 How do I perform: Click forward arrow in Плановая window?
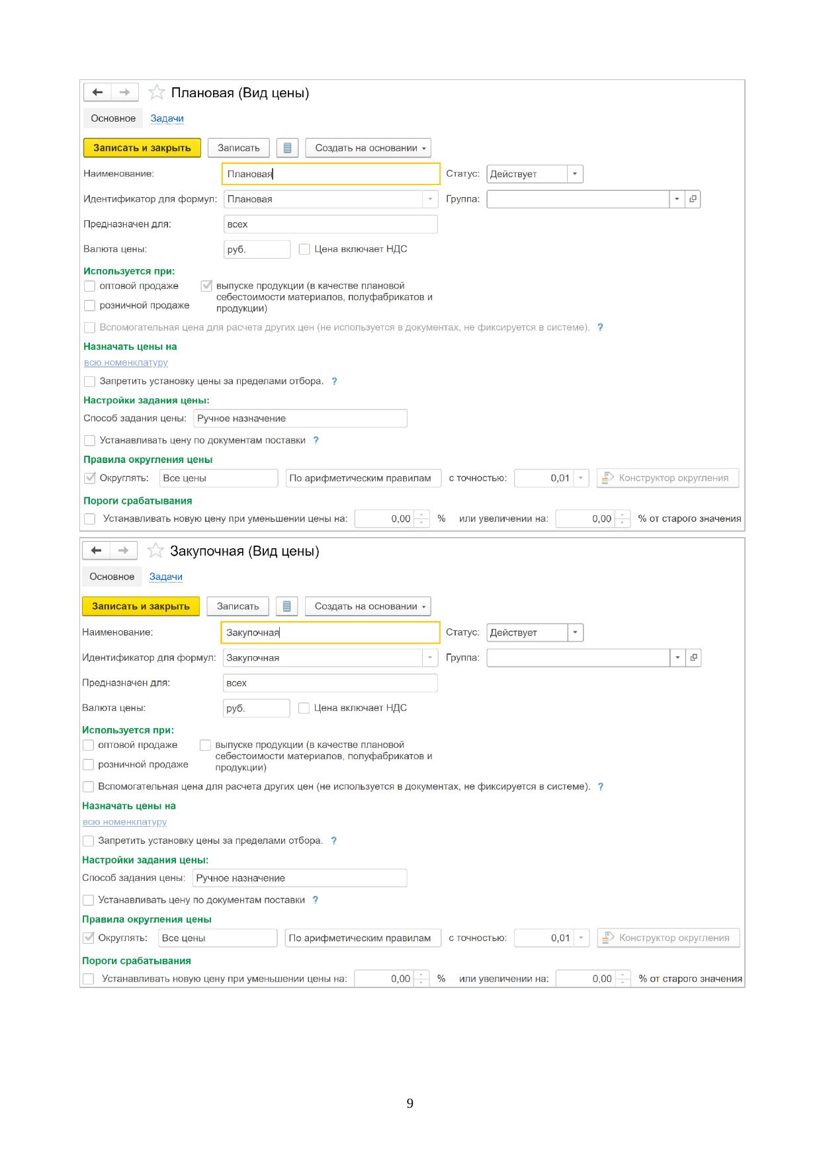click(x=124, y=93)
